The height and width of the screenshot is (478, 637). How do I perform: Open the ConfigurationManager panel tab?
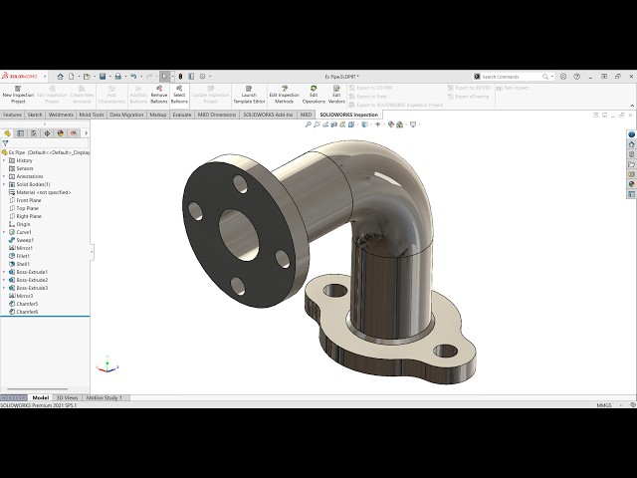click(x=34, y=133)
